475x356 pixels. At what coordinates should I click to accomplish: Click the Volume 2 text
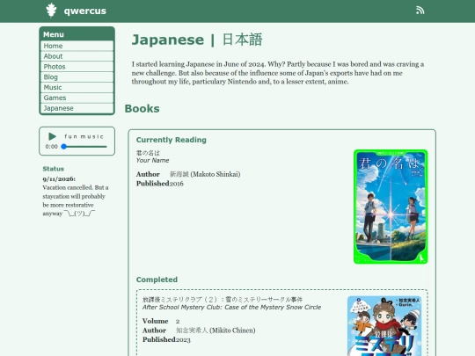coord(161,321)
